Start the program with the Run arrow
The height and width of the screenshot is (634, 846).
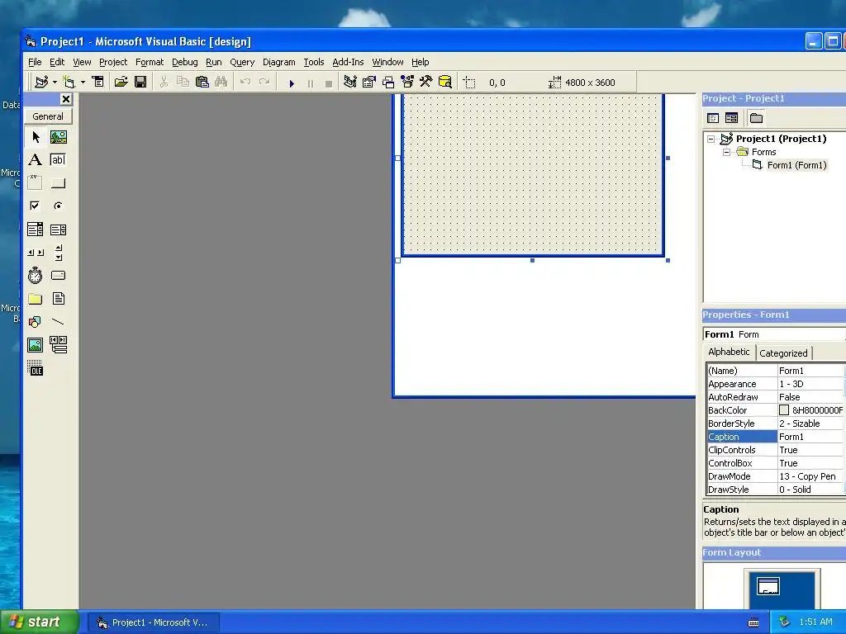(x=292, y=83)
